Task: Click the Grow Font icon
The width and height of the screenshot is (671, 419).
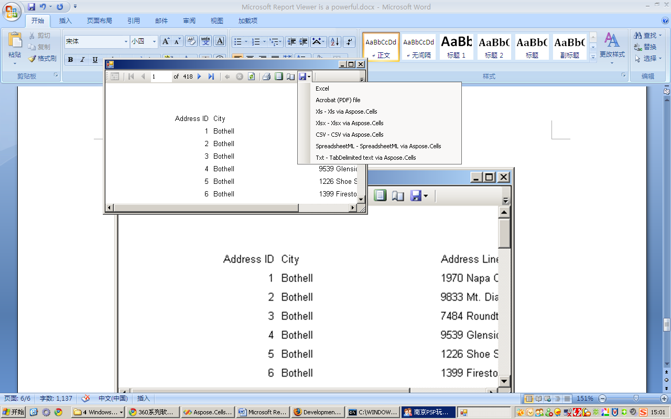Action: pos(166,41)
